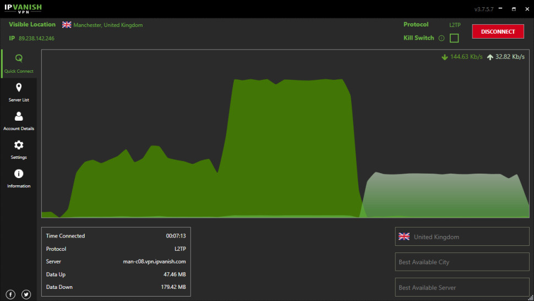
Task: Click upload speed arrow icon
Action: tap(490, 57)
